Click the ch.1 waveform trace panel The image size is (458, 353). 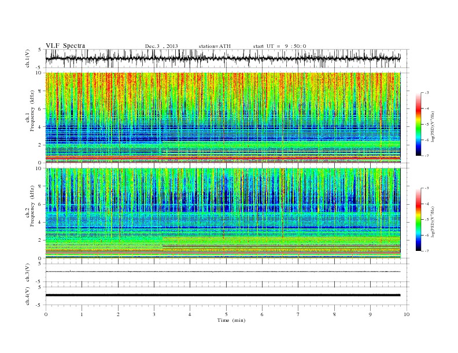[x=227, y=58]
